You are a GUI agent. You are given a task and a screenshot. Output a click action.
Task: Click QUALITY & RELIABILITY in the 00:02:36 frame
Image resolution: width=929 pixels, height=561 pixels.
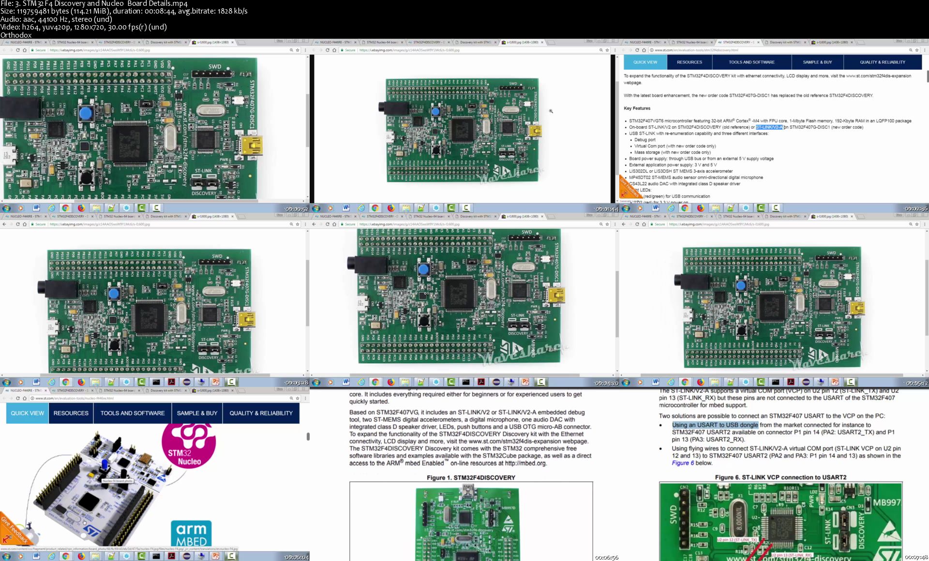[x=882, y=62]
